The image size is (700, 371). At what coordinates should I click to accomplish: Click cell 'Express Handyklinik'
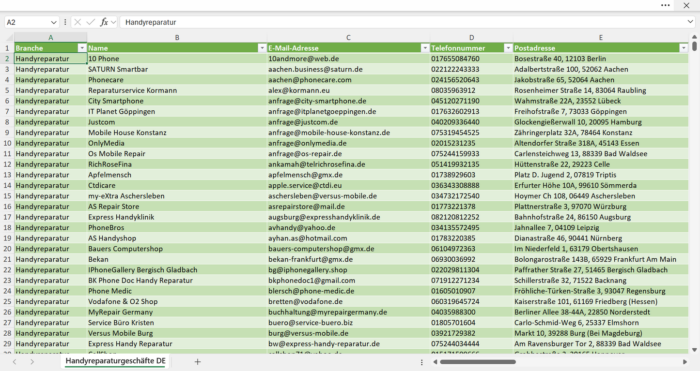[x=177, y=217]
